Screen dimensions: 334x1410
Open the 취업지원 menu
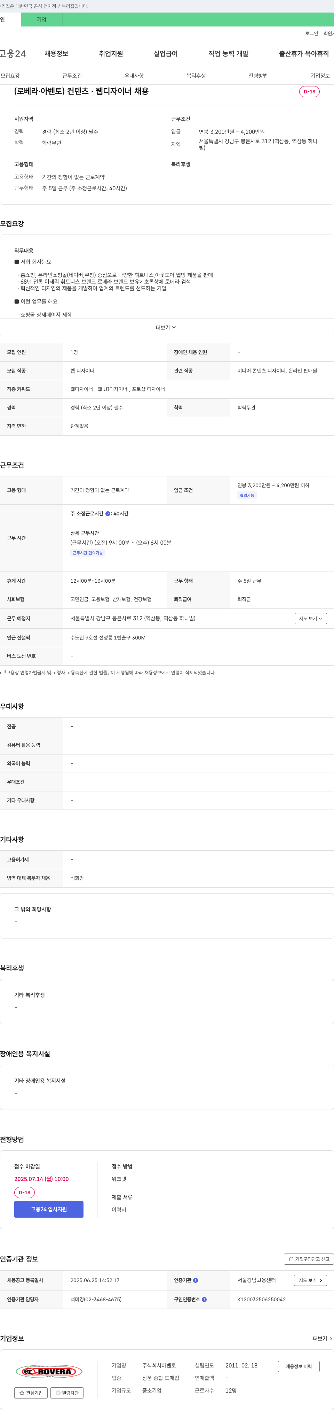point(111,54)
